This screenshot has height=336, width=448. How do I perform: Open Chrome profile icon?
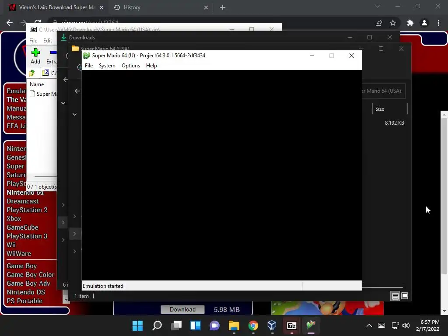(x=424, y=23)
